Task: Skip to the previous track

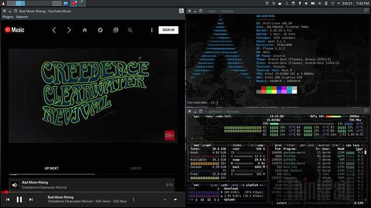Action: [x=8, y=199]
